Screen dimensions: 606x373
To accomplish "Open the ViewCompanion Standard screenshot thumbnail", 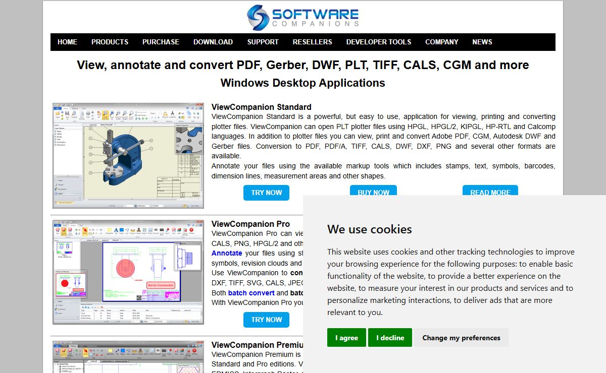I will click(128, 156).
